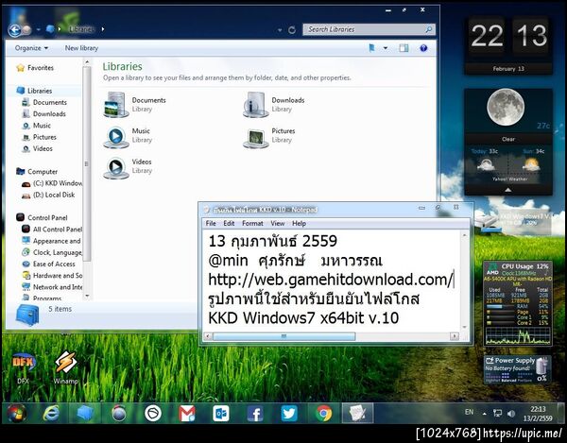Click the search magnifier in Search Libraries

tap(428, 29)
